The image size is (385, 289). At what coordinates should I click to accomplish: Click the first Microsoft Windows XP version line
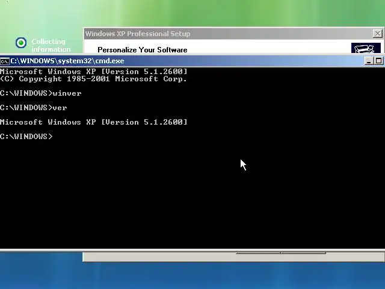point(94,72)
